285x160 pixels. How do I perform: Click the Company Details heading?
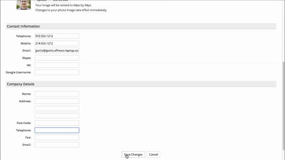pos(20,84)
